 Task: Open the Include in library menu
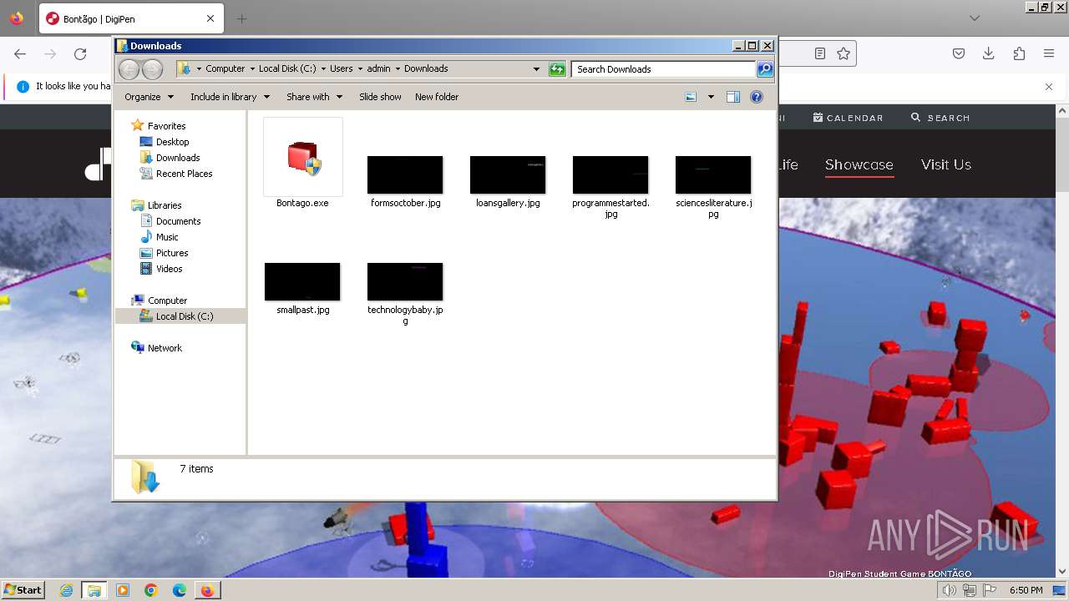pos(230,97)
